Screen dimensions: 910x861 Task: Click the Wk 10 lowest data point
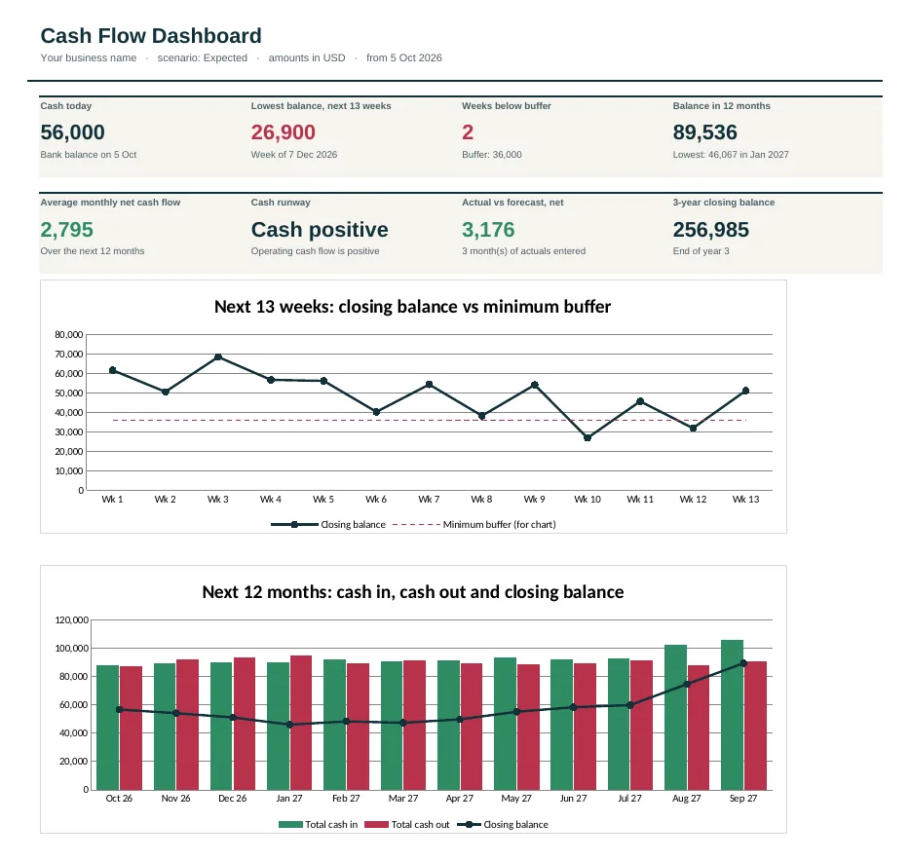(x=588, y=438)
